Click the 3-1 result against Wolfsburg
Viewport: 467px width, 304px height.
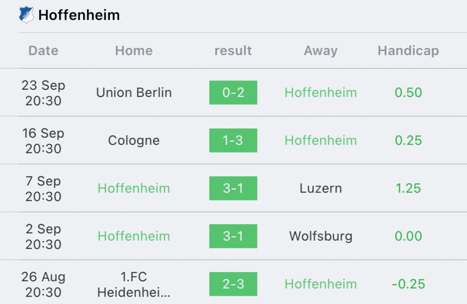233,236
